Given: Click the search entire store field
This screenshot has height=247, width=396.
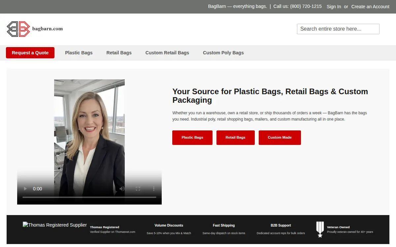Looking at the screenshot, I should [338, 29].
